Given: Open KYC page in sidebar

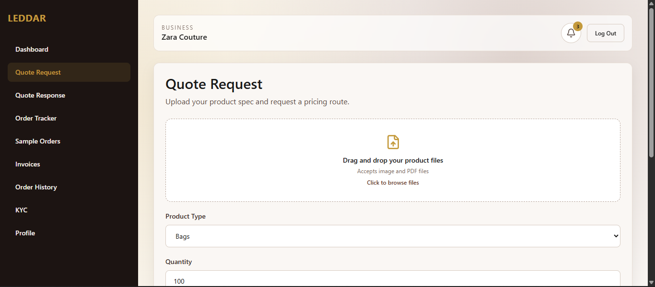Looking at the screenshot, I should coord(69,210).
